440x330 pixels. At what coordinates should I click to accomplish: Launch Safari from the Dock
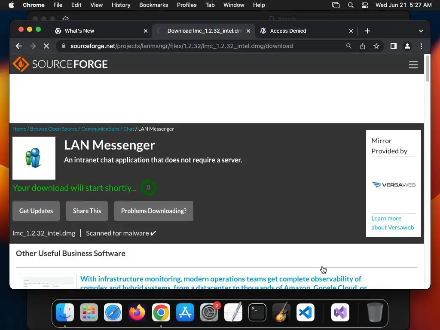113,312
